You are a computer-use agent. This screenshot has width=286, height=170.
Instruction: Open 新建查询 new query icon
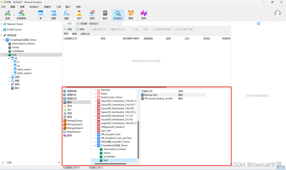[x=21, y=15]
